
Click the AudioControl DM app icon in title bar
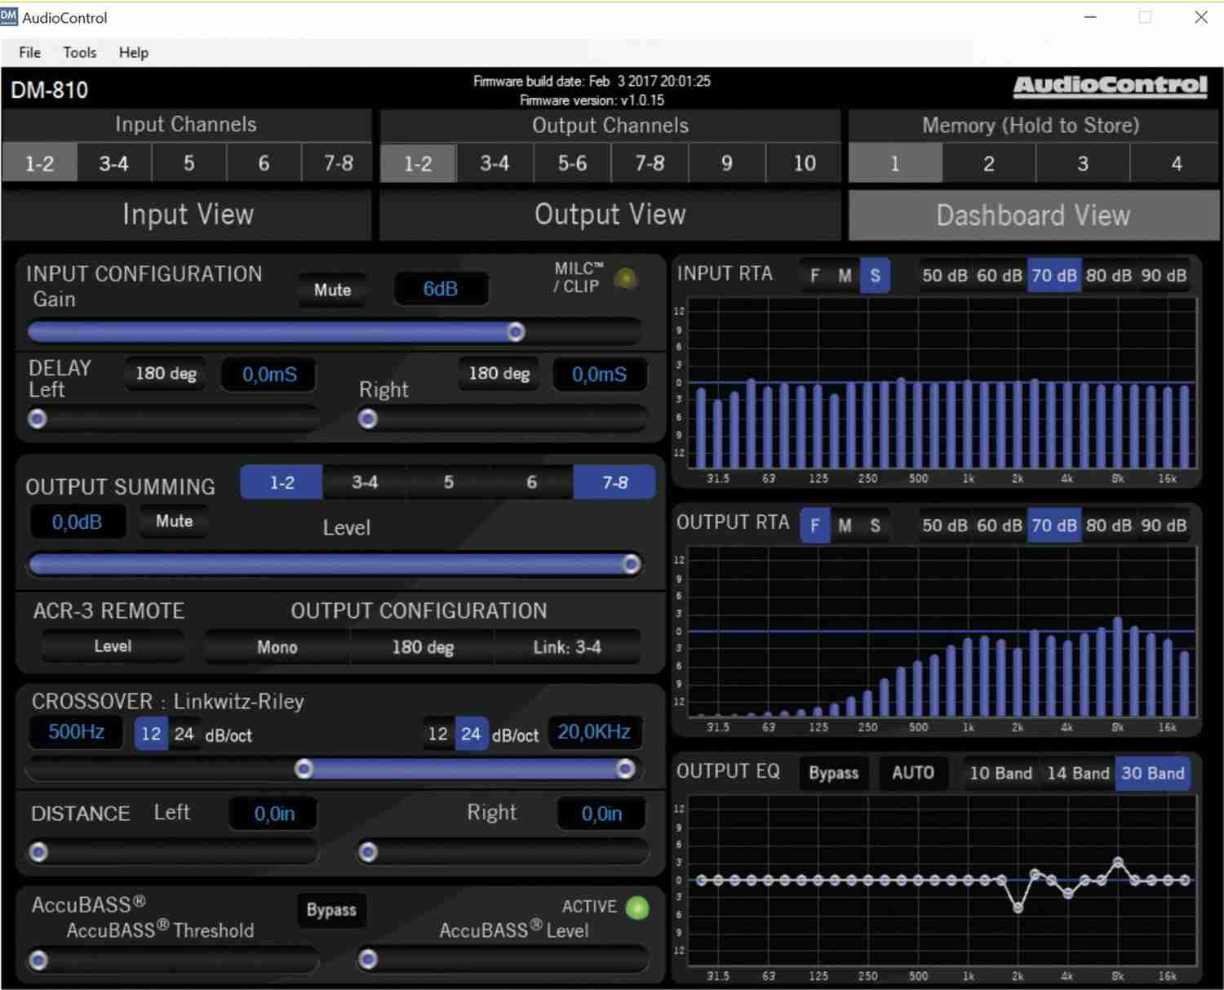(x=9, y=16)
